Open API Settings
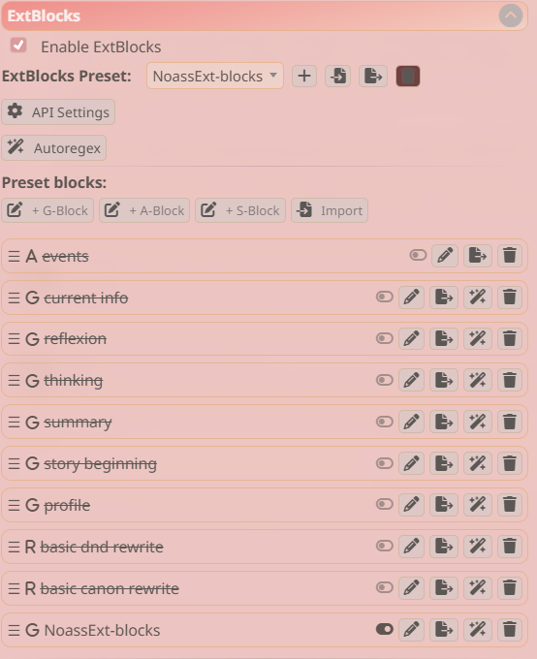The image size is (537, 659). coord(58,111)
